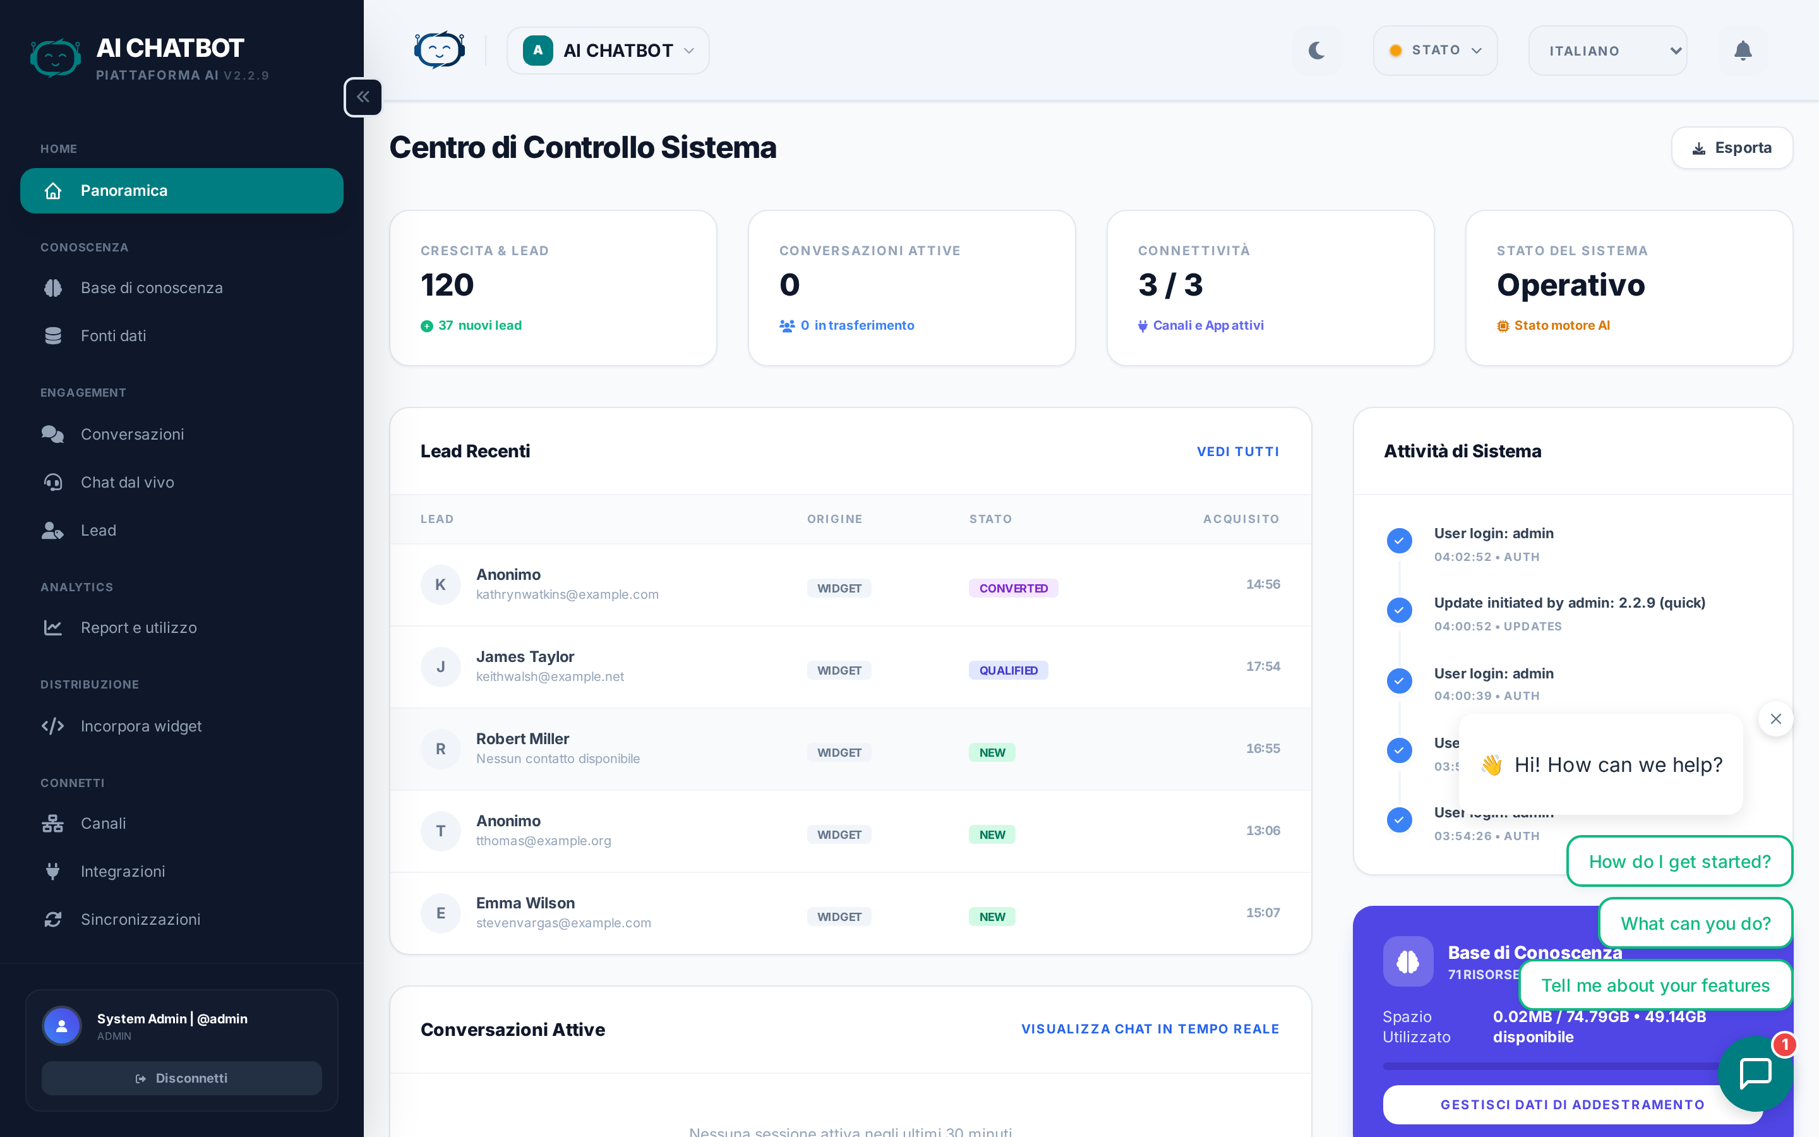1819x1137 pixels.
Task: Open the AI CHATBOT workspace dropdown
Action: click(x=608, y=51)
